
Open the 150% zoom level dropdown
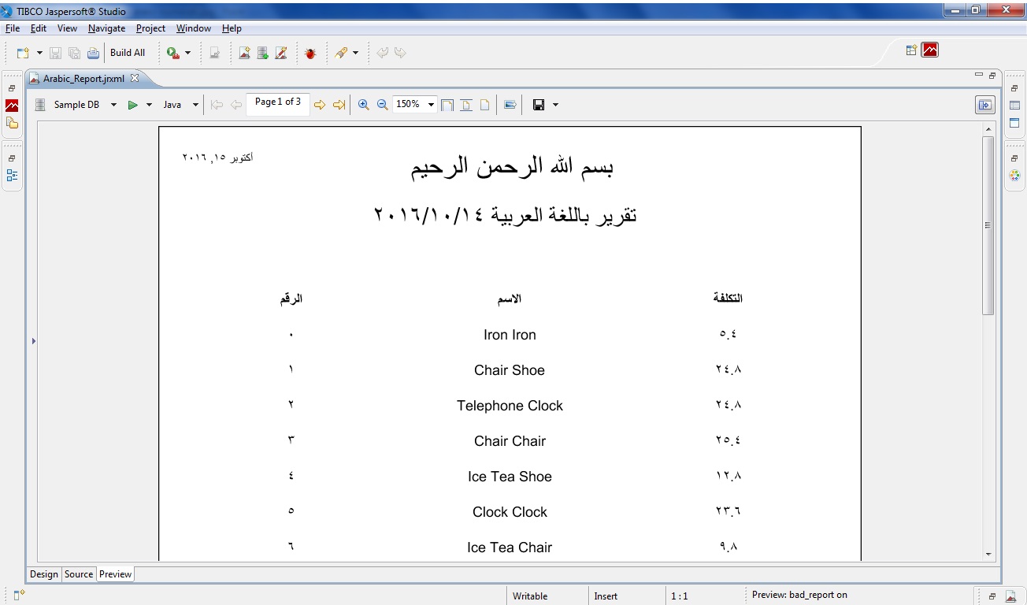pos(429,104)
